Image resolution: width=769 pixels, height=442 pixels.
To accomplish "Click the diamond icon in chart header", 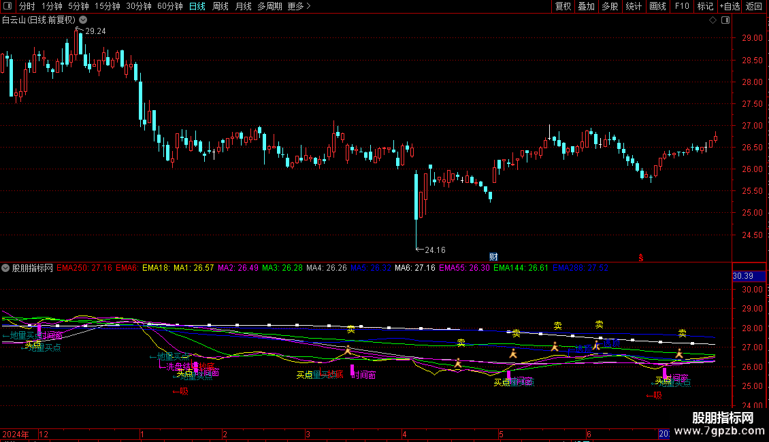I will pos(713,20).
